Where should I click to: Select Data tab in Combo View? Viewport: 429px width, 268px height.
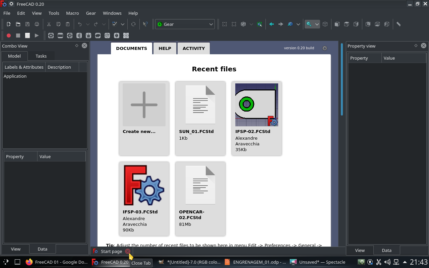(42, 249)
